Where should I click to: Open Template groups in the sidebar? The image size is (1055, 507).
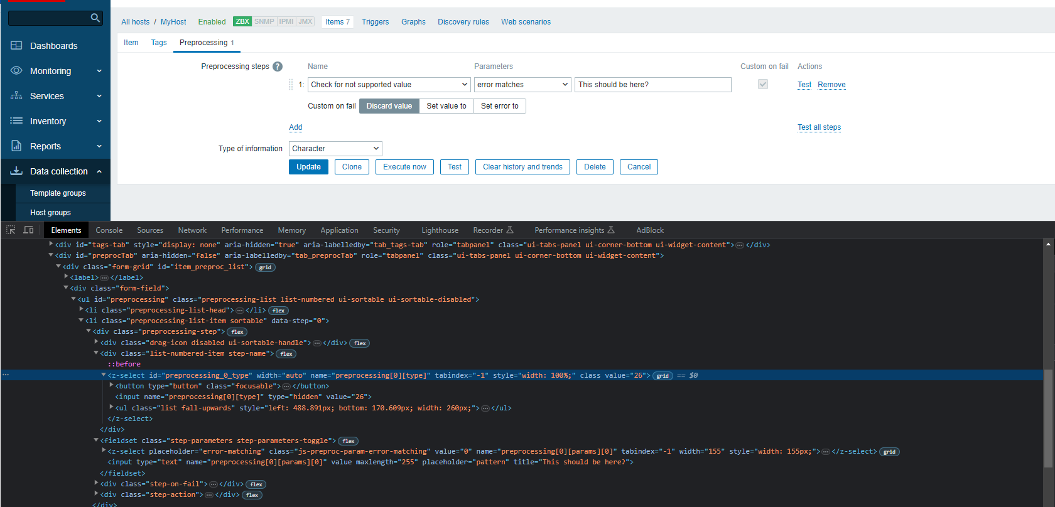pos(58,193)
